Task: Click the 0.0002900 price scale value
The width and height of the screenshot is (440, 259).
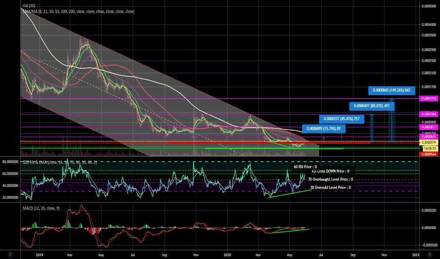Action: coord(429,50)
